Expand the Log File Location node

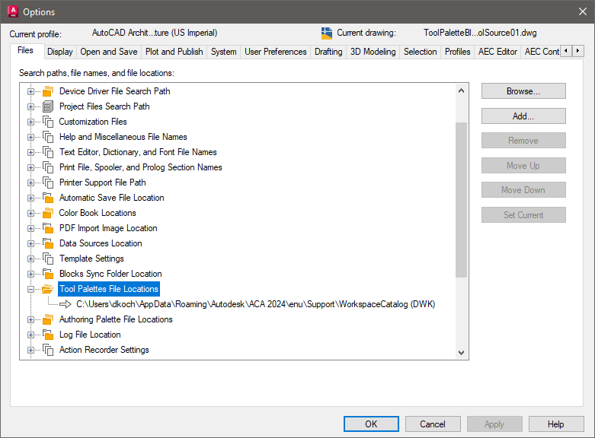coord(30,335)
